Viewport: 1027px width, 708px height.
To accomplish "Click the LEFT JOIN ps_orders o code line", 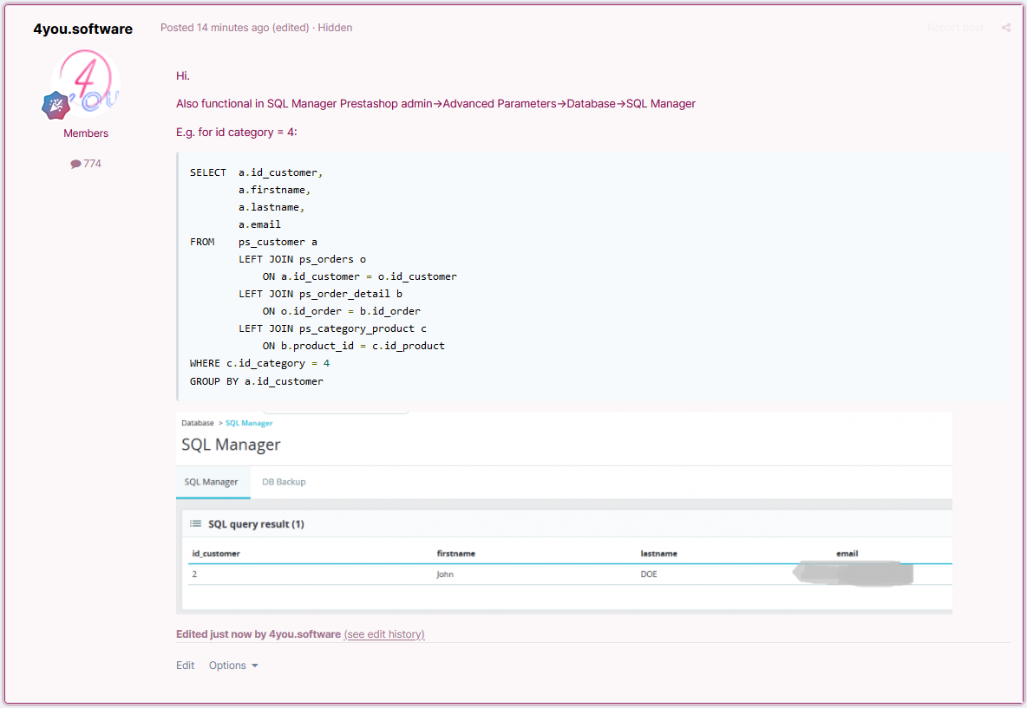I will 303,259.
